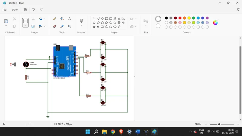242x136 pixels.
Task: Select the Eraser tool
Action: click(54, 26)
